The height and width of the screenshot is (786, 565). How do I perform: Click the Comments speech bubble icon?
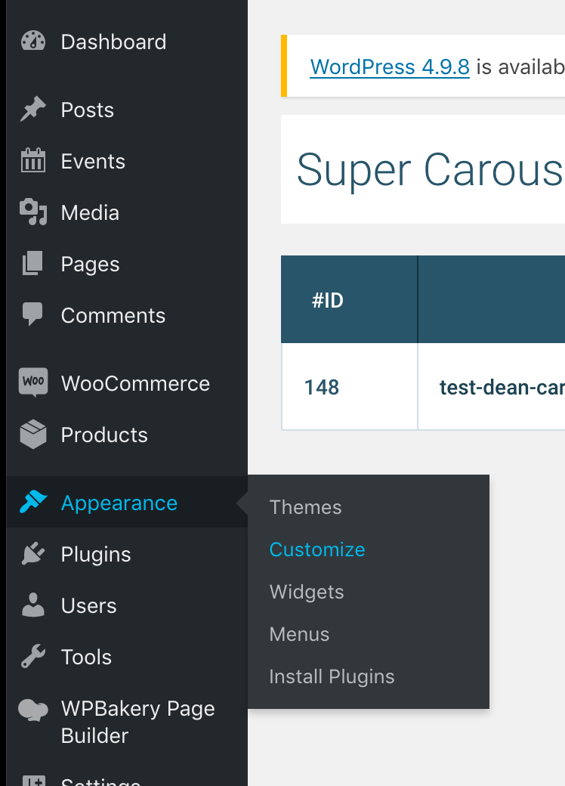pos(33,315)
